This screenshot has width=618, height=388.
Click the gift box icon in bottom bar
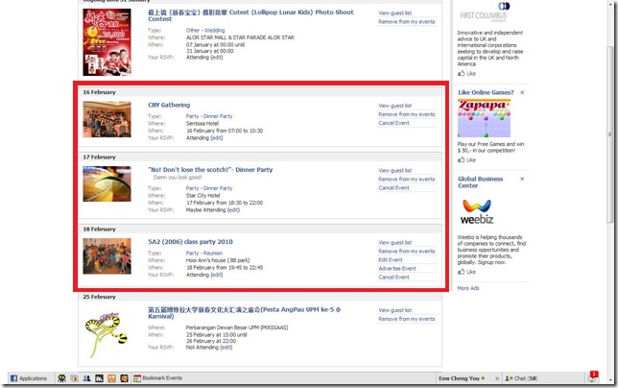pyautogui.click(x=74, y=378)
